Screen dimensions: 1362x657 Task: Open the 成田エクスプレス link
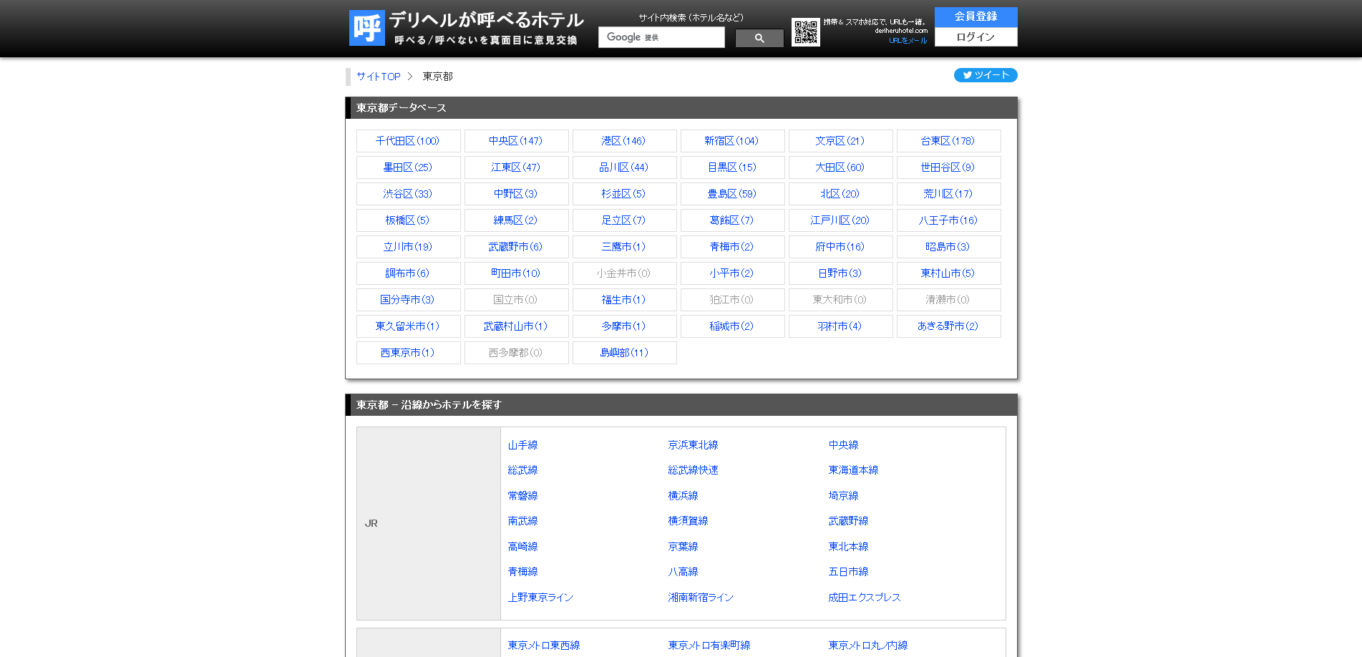865,598
